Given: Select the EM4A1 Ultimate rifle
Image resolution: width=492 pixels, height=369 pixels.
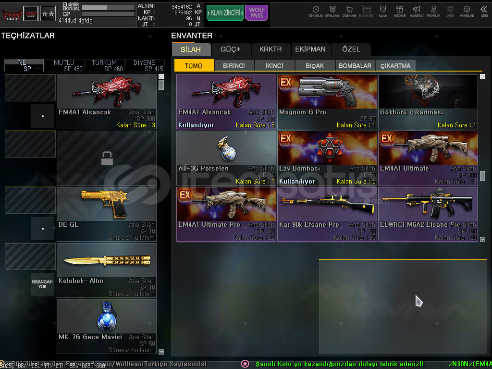Looking at the screenshot, I should (x=428, y=158).
